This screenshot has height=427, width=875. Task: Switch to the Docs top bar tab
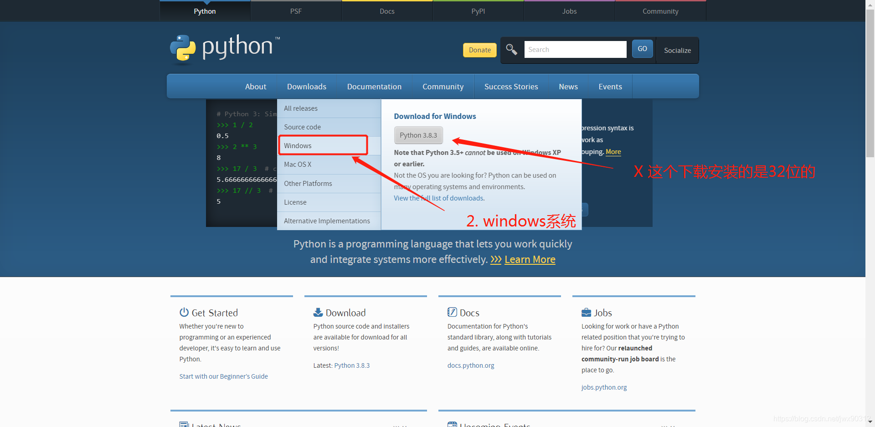[387, 11]
